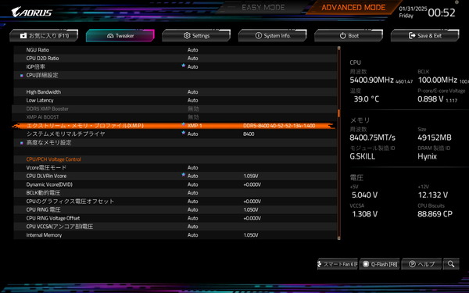The width and height of the screenshot is (469, 293).
Task: Click the 8400.75MT/s memory frequency
Action: tap(372, 138)
